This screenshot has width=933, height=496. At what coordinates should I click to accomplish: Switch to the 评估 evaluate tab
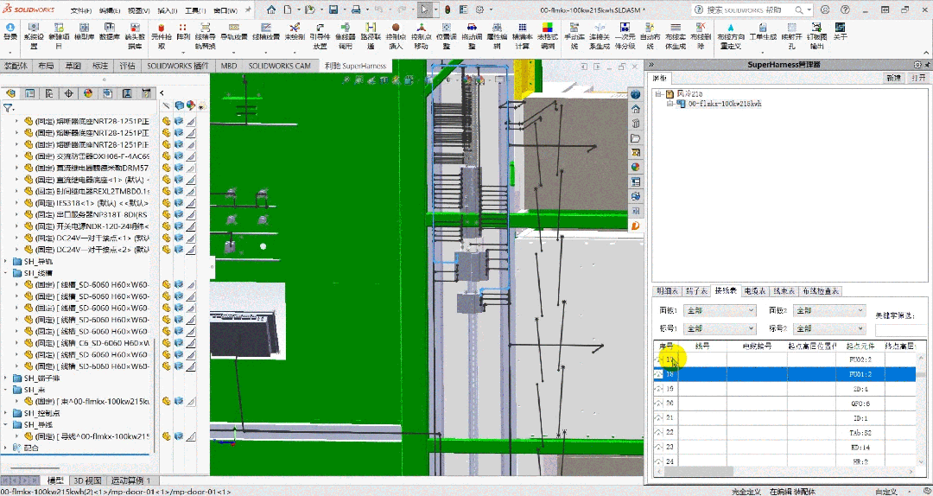[127, 66]
